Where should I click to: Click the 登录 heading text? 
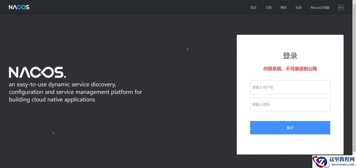pos(290,56)
